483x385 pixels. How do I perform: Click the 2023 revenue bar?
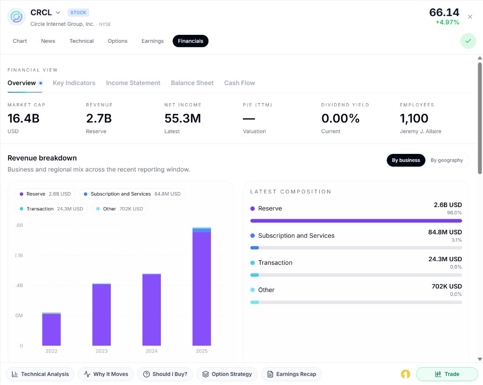[102, 314]
